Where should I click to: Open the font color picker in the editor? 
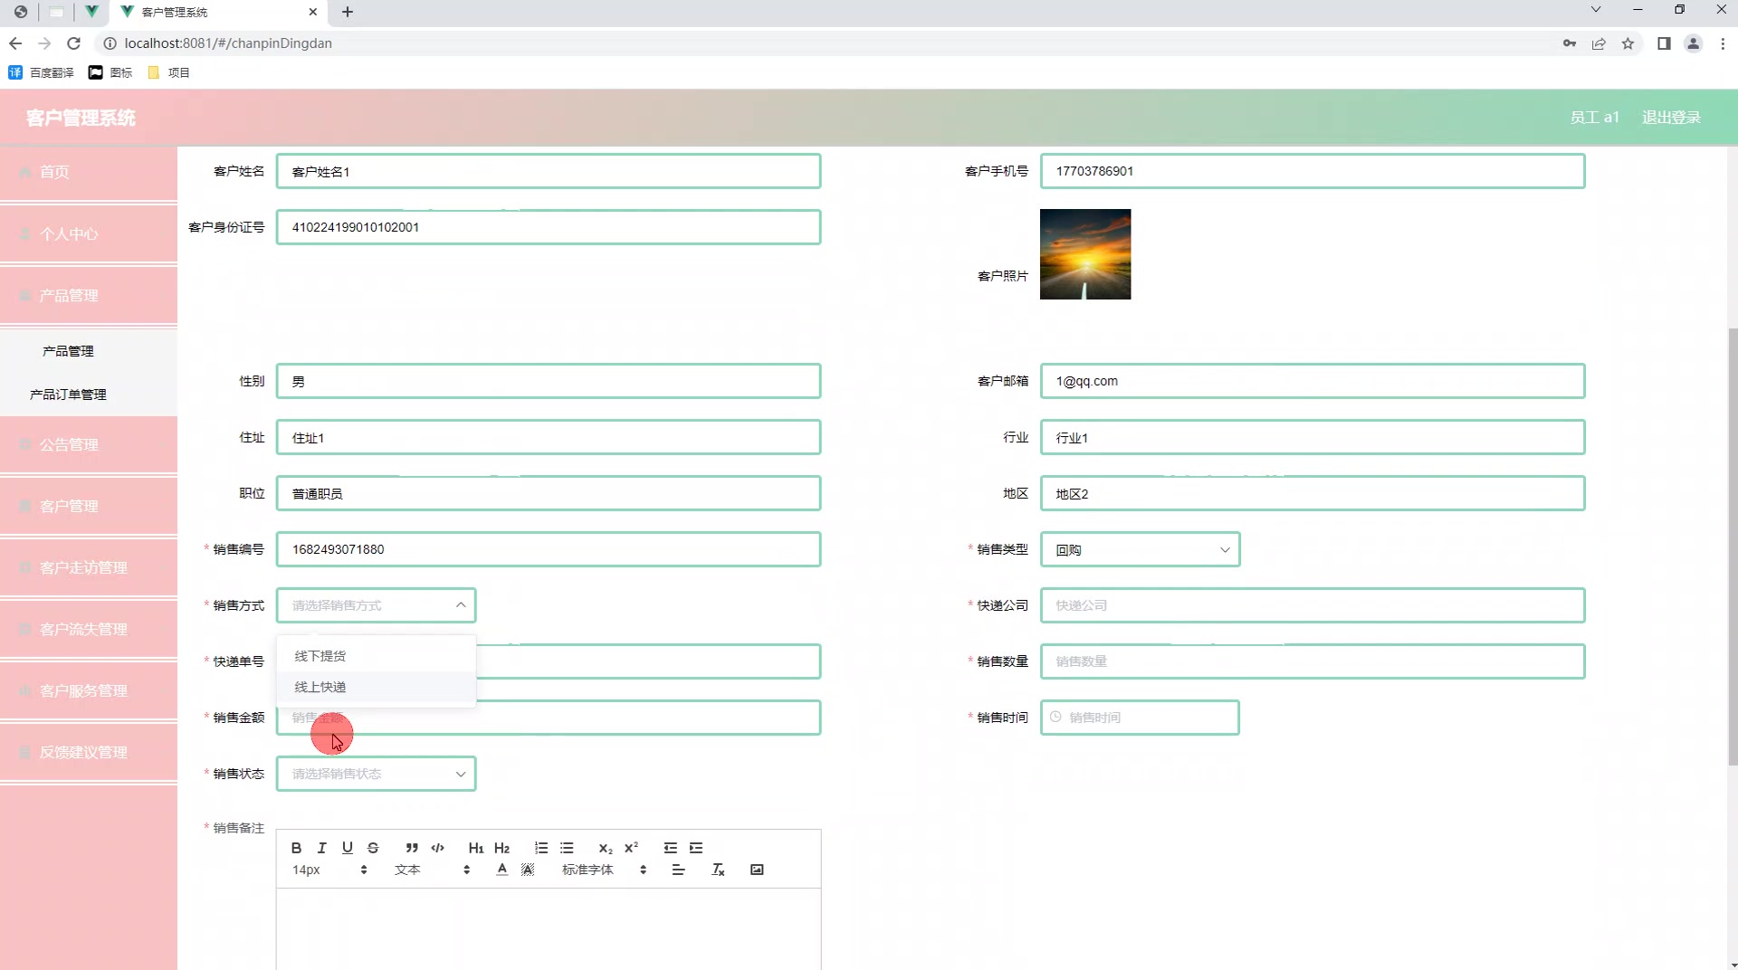tap(501, 870)
